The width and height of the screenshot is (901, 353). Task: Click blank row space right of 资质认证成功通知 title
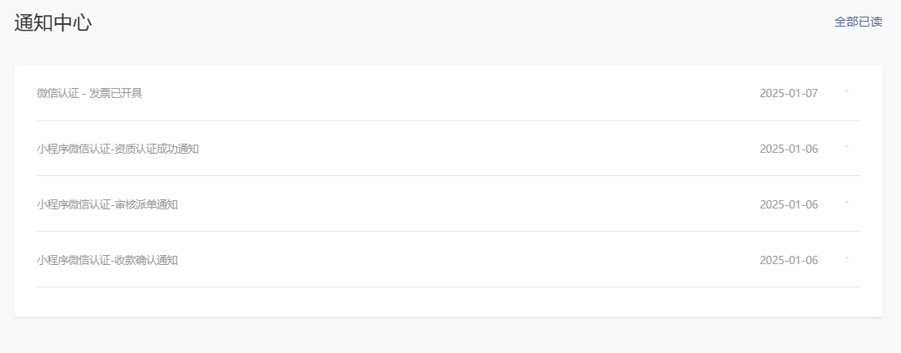(x=477, y=149)
